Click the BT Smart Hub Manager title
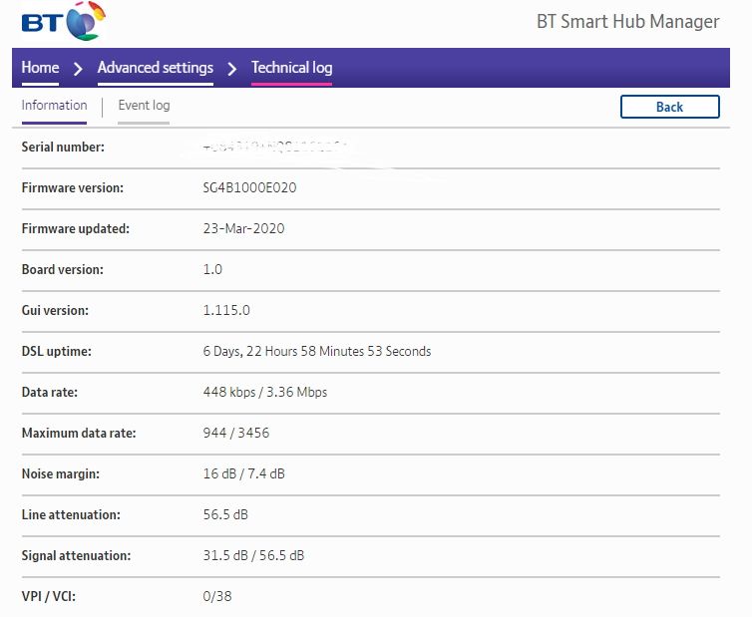The height and width of the screenshot is (617, 752). click(627, 22)
